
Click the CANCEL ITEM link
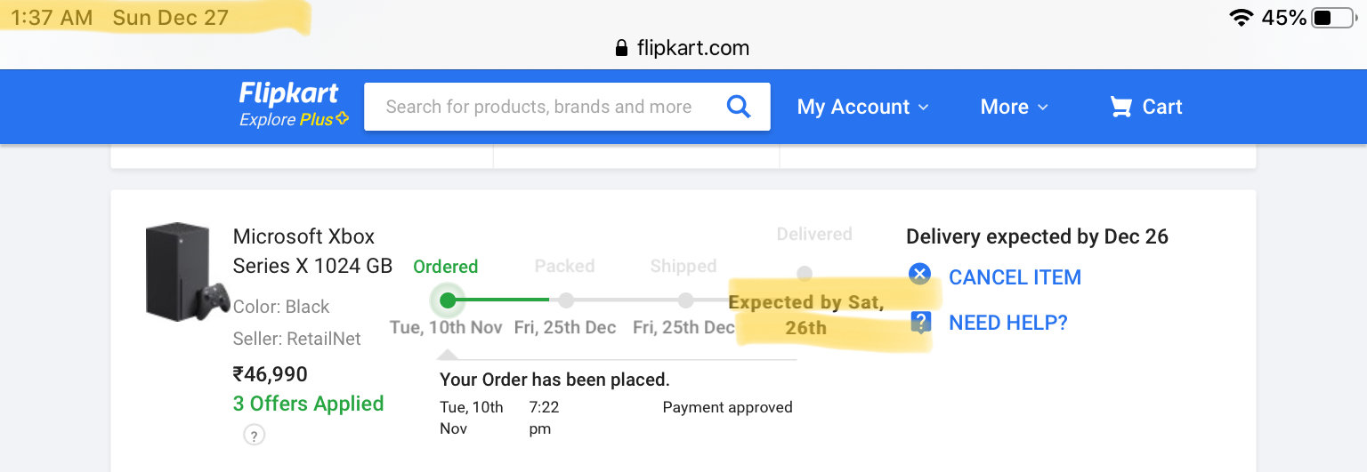(x=1015, y=277)
